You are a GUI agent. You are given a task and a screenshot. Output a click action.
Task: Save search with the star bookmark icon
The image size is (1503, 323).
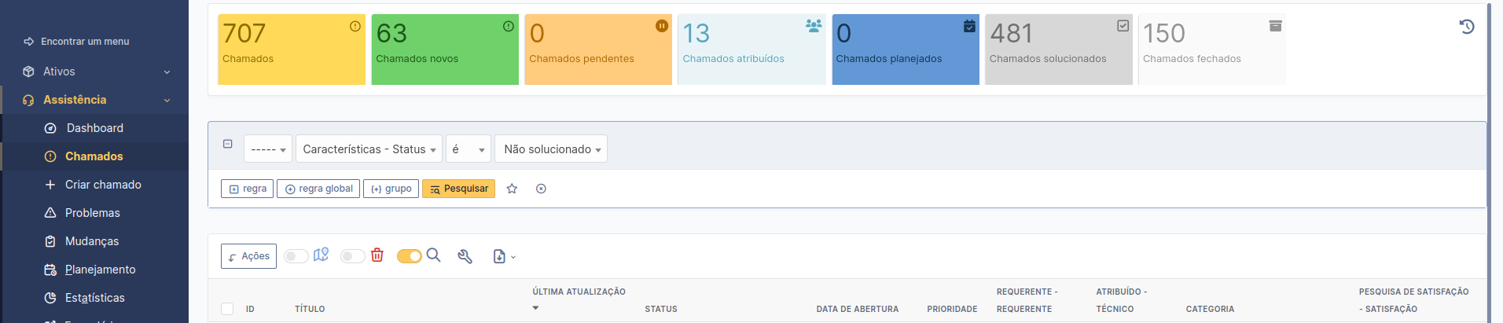tap(512, 189)
